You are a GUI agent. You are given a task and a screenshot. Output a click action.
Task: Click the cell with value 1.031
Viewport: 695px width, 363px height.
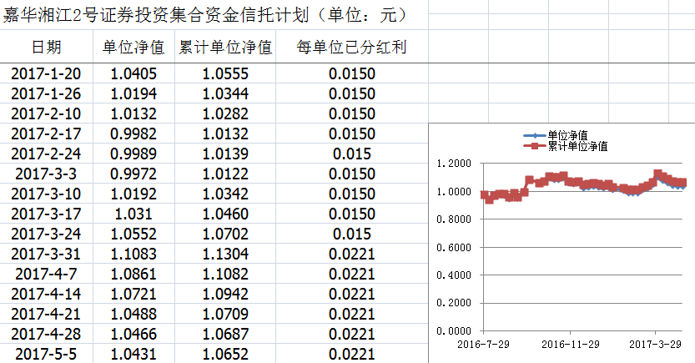pos(133,214)
